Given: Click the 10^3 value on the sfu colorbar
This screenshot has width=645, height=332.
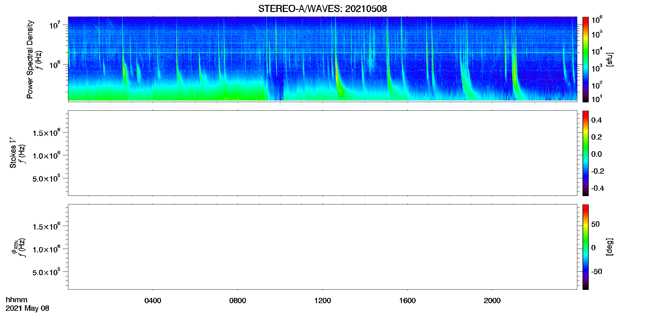Looking at the screenshot, I should coord(597,68).
